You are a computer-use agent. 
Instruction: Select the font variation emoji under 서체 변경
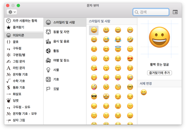[x=144, y=92]
